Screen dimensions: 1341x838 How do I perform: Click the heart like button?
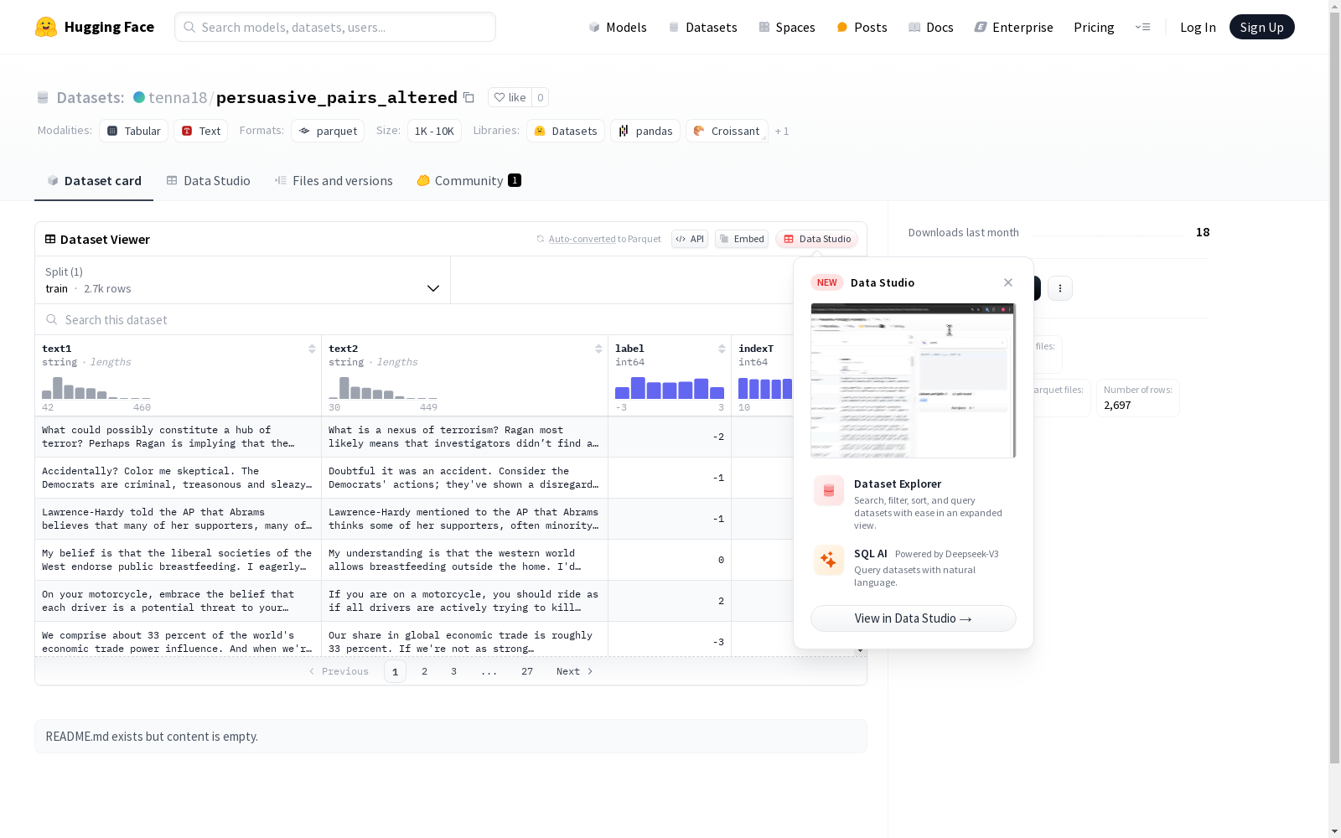(510, 97)
